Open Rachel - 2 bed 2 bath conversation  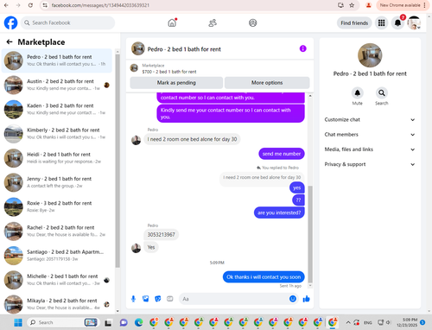click(x=57, y=232)
